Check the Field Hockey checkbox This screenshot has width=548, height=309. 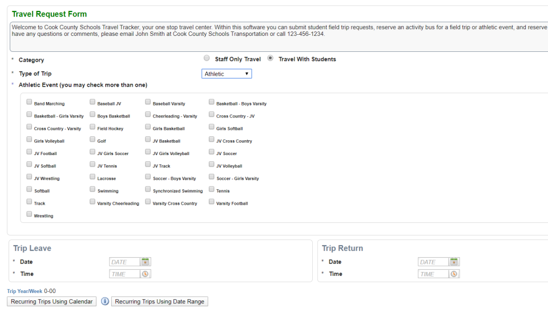click(92, 127)
